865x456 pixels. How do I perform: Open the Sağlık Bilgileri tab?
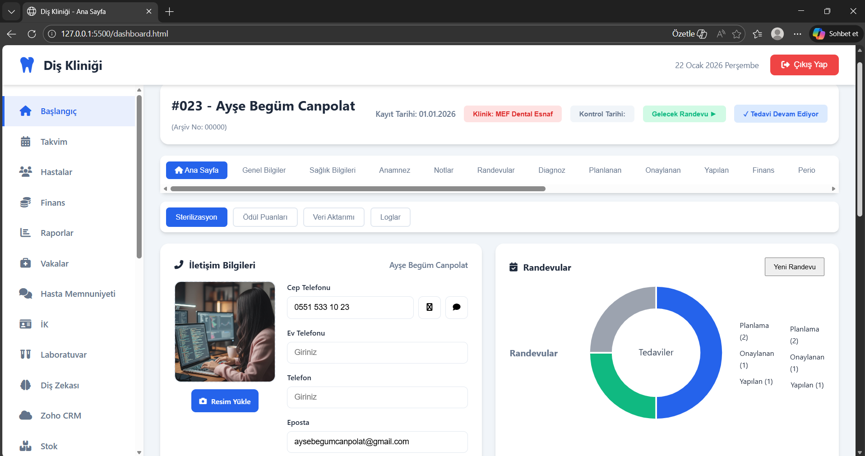click(333, 170)
